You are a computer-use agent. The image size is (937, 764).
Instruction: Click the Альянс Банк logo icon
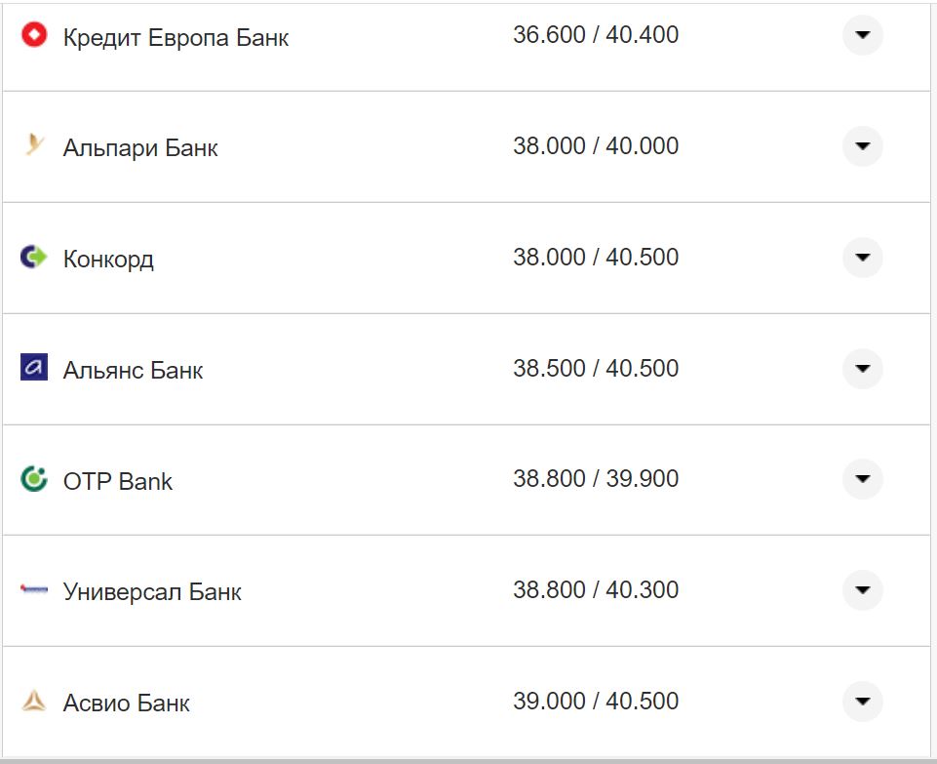click(x=34, y=368)
